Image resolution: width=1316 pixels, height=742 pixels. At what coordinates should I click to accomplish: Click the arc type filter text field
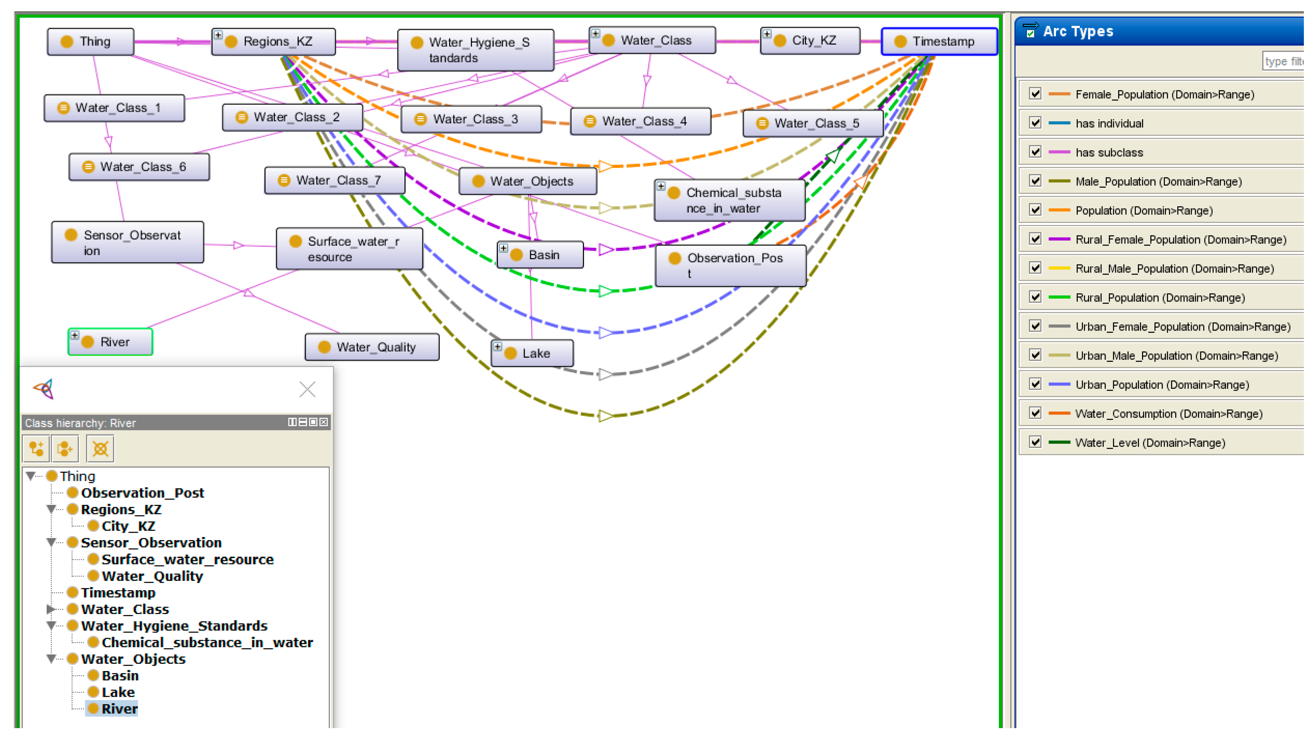(1283, 61)
